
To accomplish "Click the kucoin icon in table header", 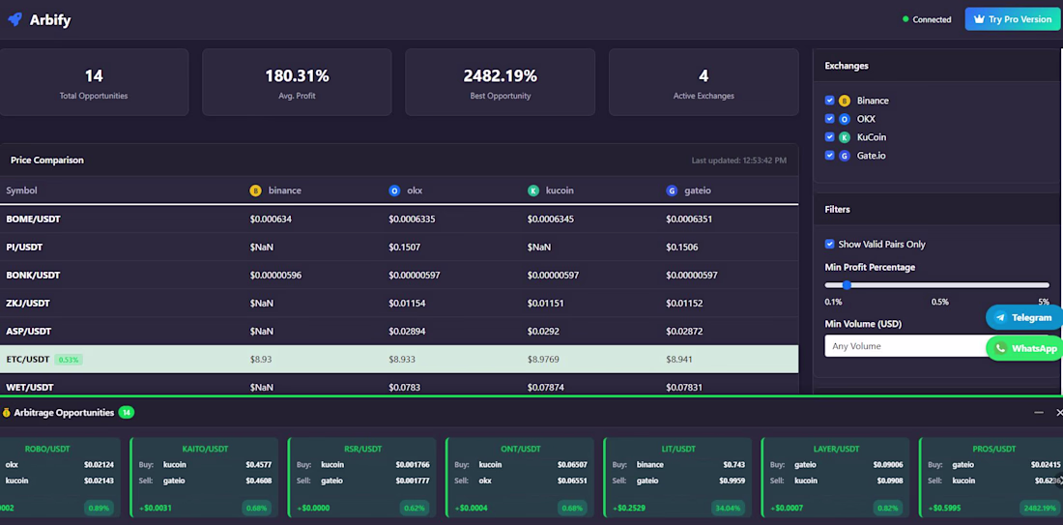I will click(533, 190).
